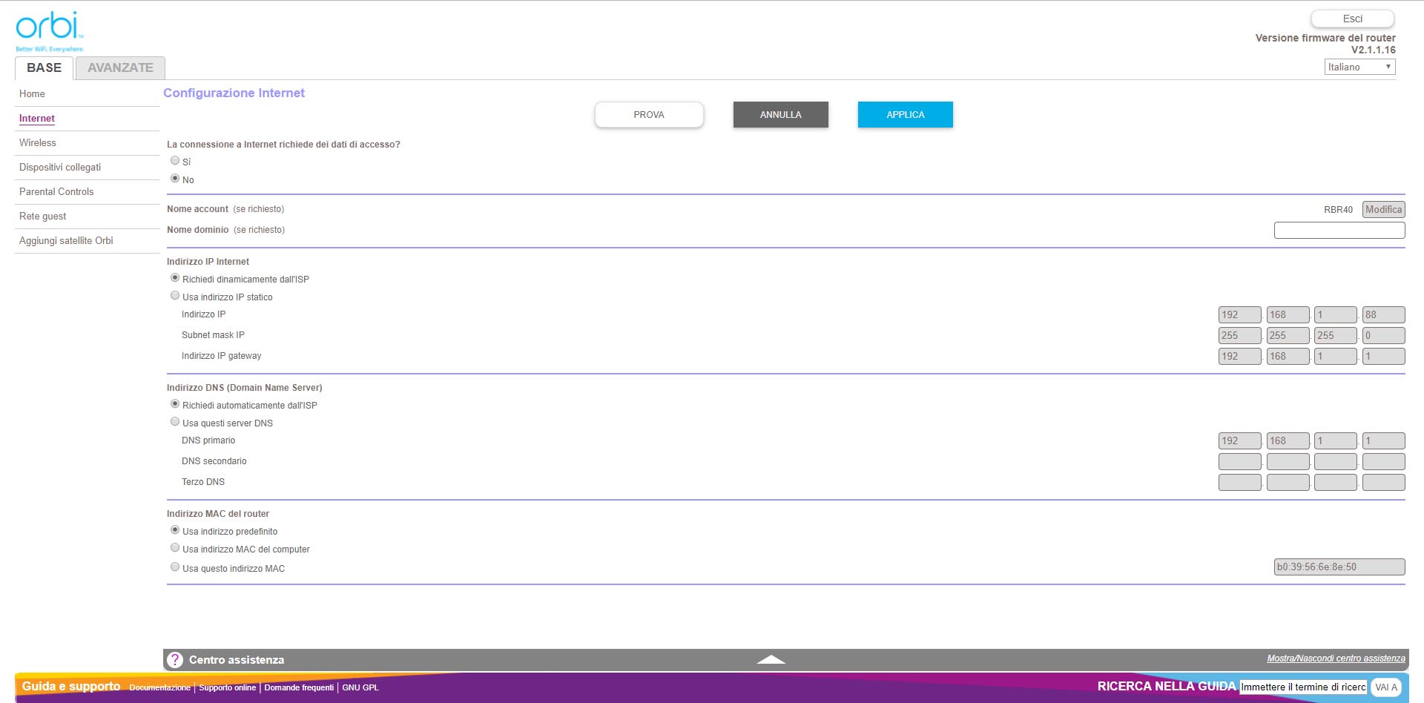Click Modifica next to account name
Viewport: 1424px width, 703px height.
1383,210
